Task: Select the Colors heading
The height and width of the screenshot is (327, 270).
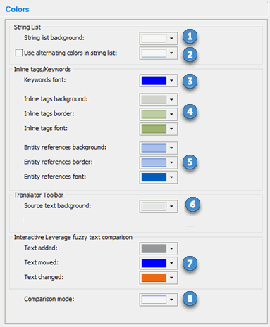Action: point(18,9)
